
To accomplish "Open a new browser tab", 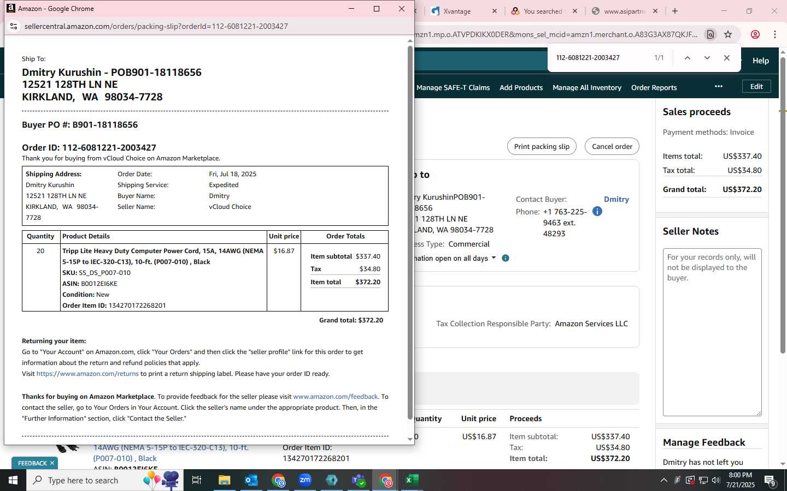I will (x=675, y=11).
